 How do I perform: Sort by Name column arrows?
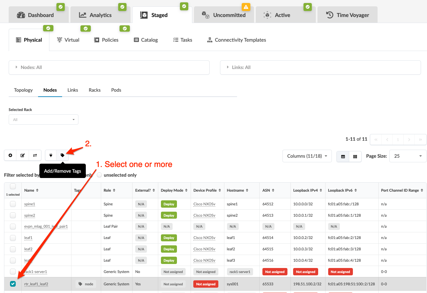(x=37, y=190)
